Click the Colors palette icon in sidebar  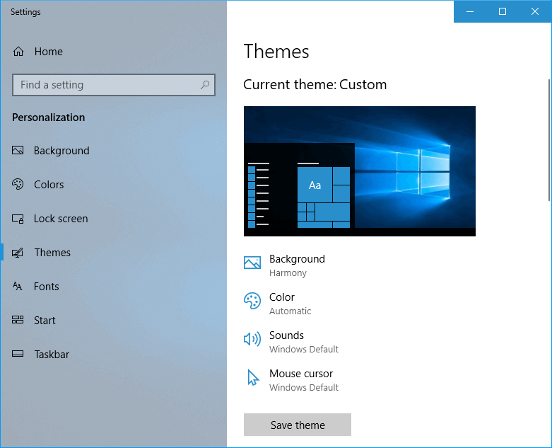(18, 184)
